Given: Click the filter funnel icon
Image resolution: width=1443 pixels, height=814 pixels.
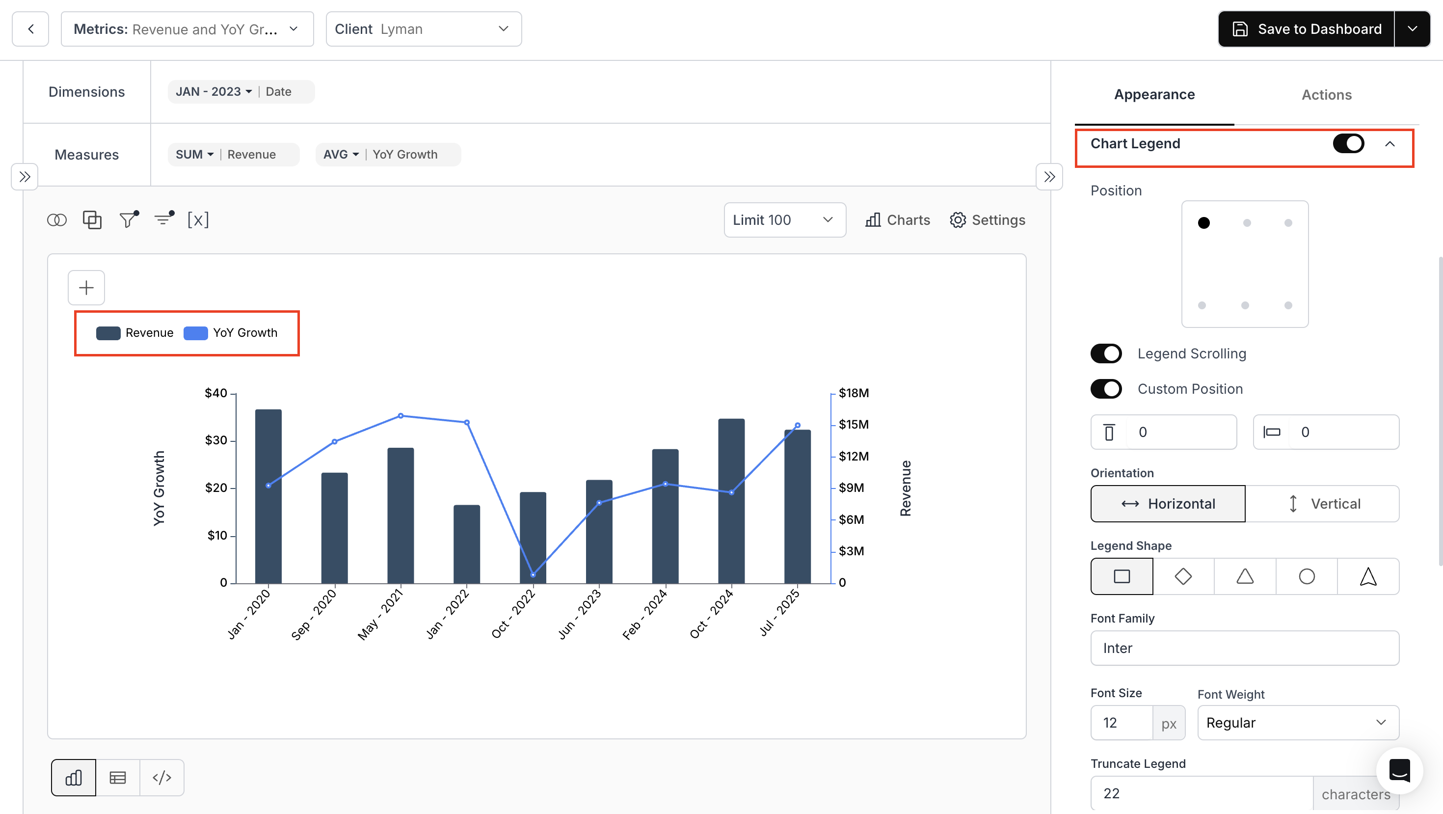Looking at the screenshot, I should [128, 219].
